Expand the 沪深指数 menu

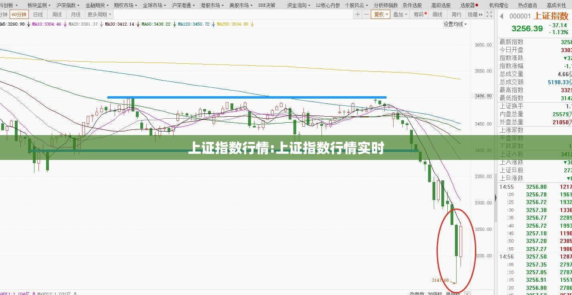[x=68, y=5]
